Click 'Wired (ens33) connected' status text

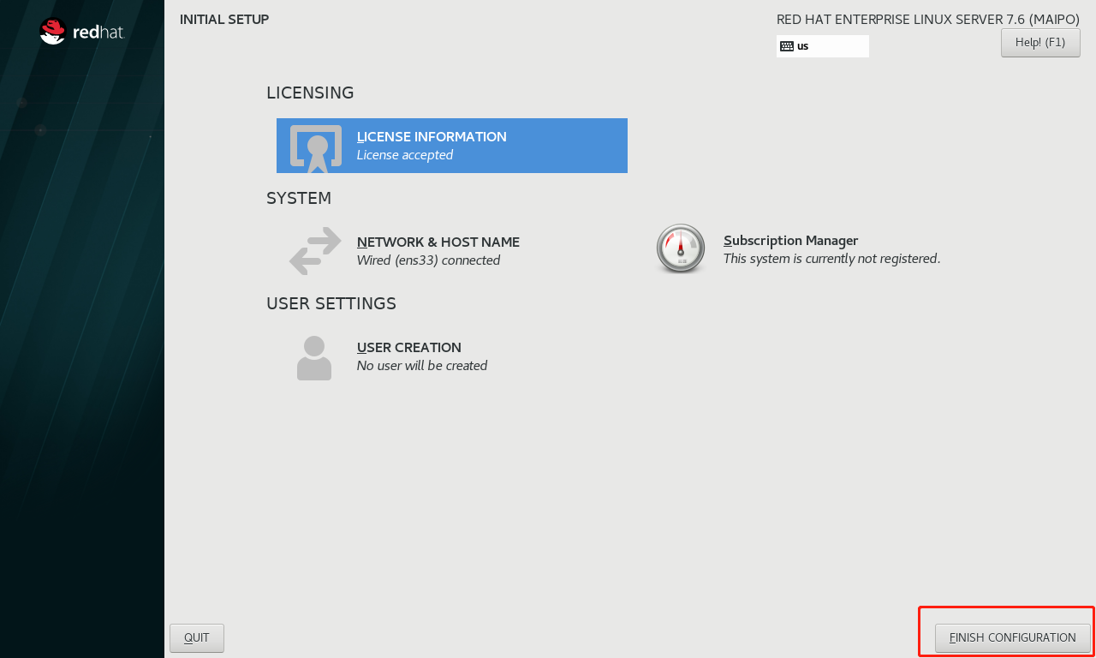[428, 260]
